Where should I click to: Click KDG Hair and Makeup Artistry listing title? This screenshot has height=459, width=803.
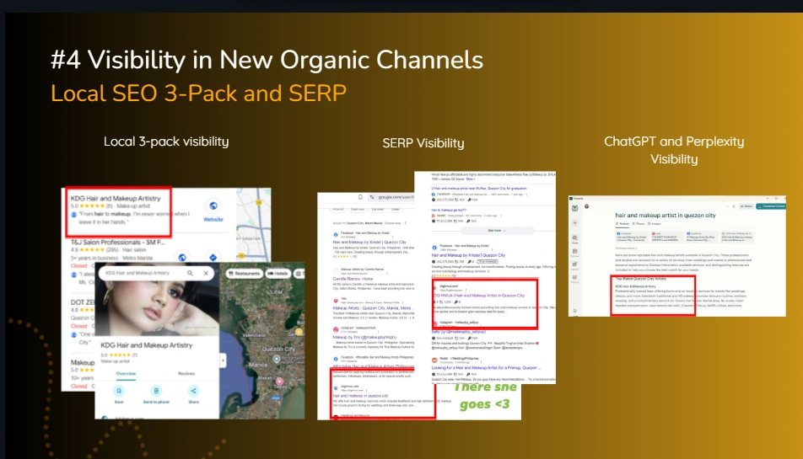116,198
